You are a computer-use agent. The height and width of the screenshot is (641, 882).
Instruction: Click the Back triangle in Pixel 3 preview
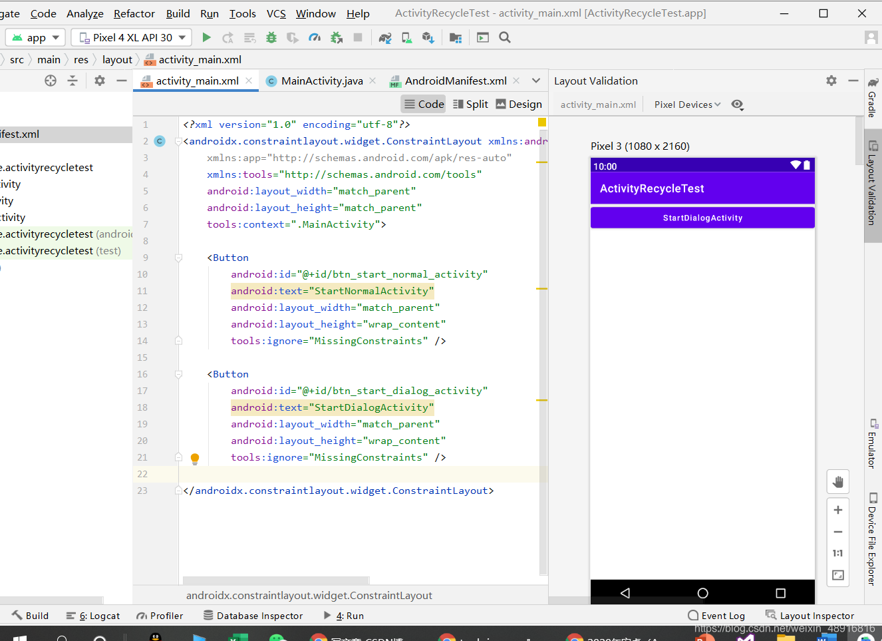pos(625,593)
